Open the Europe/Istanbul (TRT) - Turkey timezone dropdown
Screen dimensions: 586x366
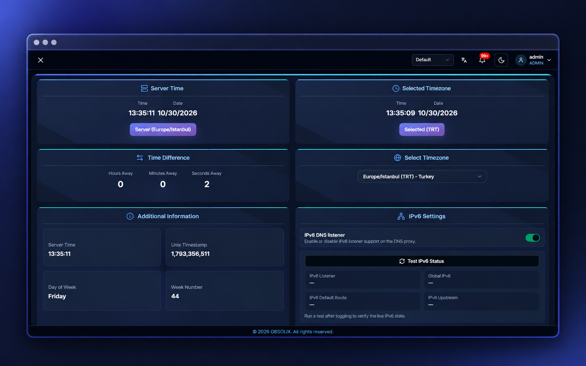pyautogui.click(x=422, y=177)
